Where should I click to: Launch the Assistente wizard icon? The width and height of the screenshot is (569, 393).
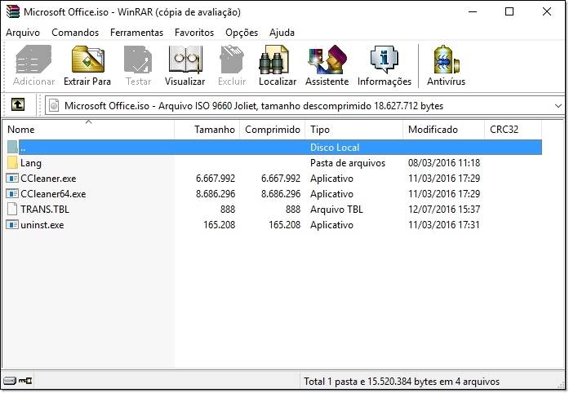(327, 59)
